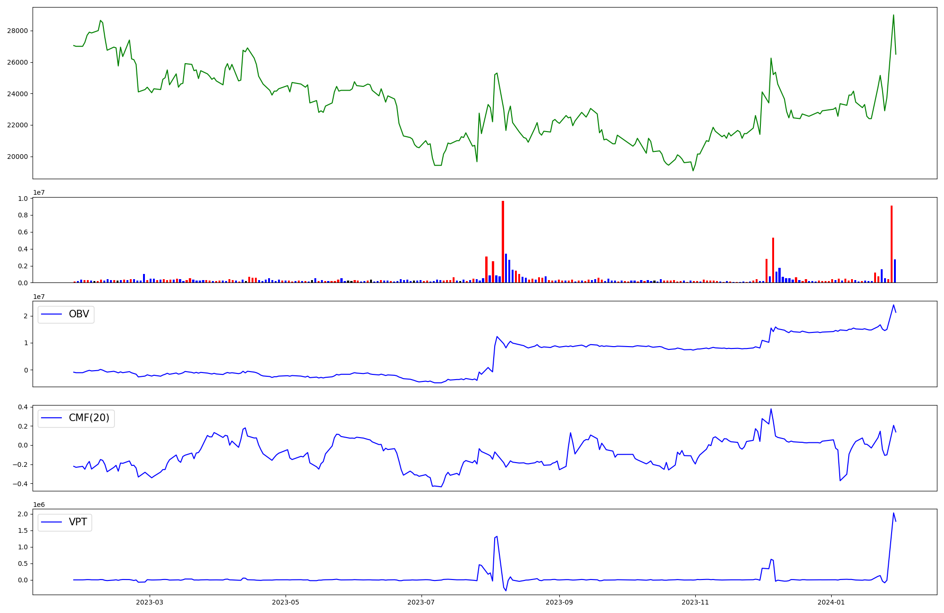Click the 1e7 exponent label above the OBV panel
This screenshot has height=613, width=944.
[39, 297]
